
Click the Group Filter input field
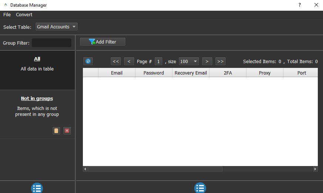coord(51,43)
